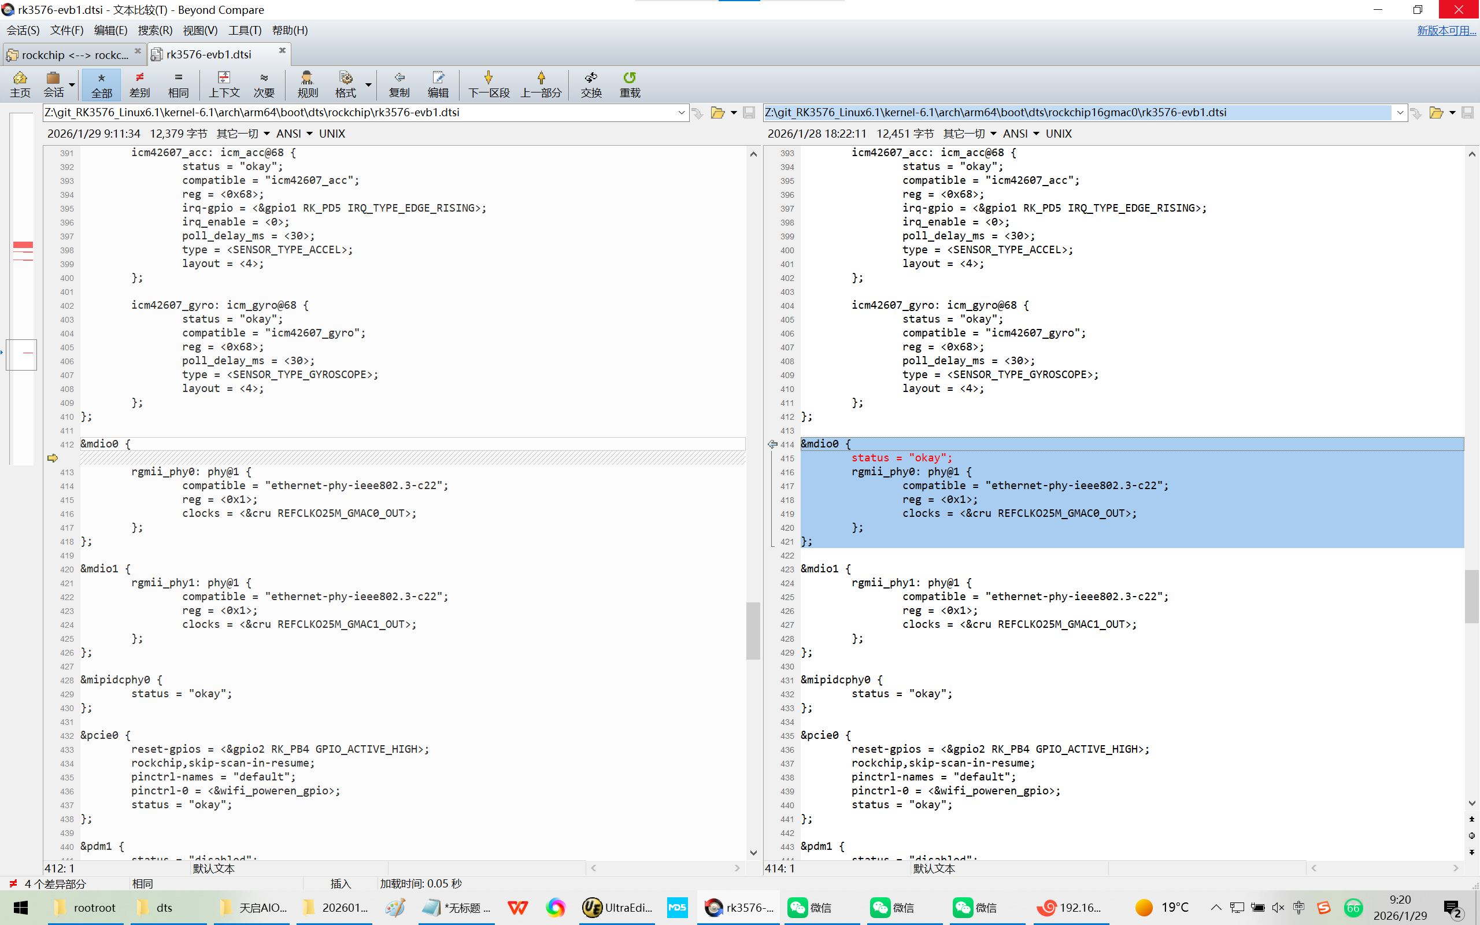Toggle Show Differences (差别) filter
The height and width of the screenshot is (925, 1480).
(x=139, y=84)
